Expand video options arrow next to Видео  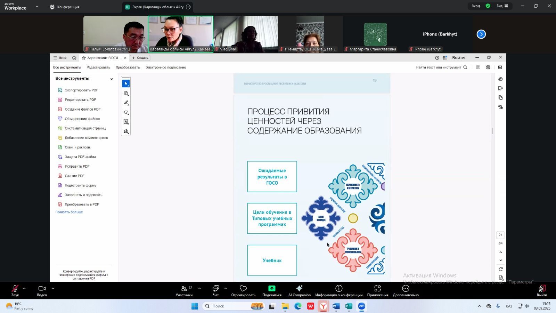[x=52, y=288]
